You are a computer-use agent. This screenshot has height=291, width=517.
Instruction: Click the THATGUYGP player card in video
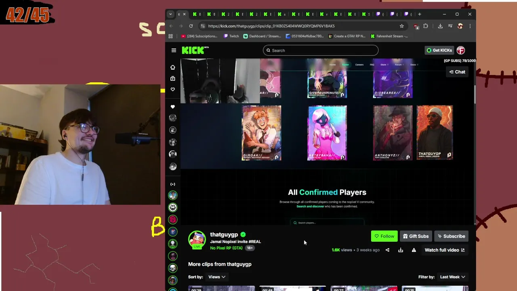pyautogui.click(x=435, y=133)
